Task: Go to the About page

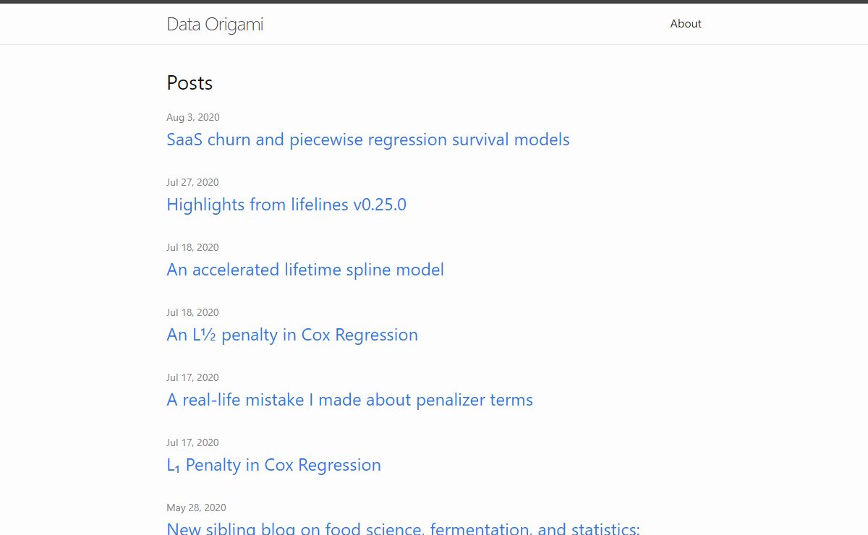Action: pyautogui.click(x=686, y=24)
